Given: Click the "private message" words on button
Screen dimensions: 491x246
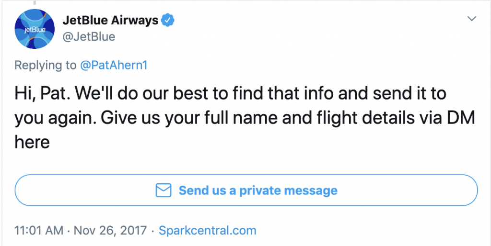Looking at the screenshot, I should pos(288,190).
